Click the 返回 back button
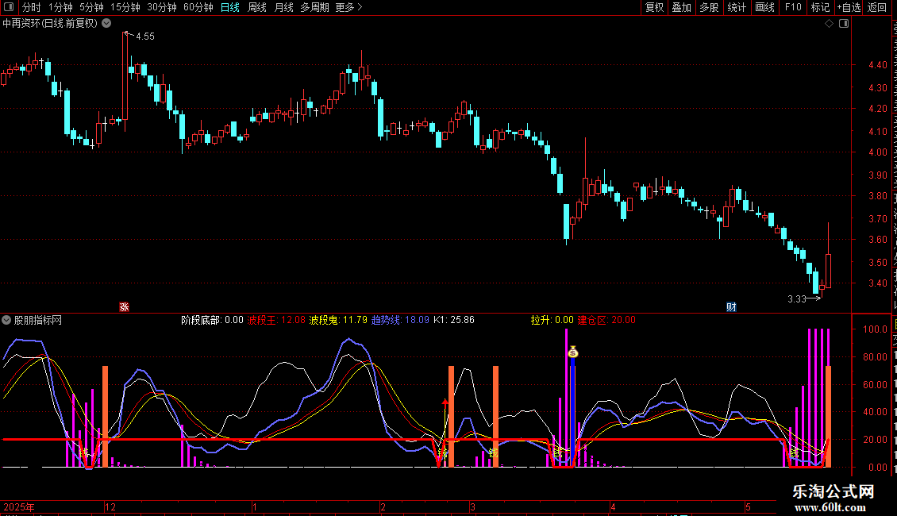Screen dimensions: 897x516 click(876, 7)
